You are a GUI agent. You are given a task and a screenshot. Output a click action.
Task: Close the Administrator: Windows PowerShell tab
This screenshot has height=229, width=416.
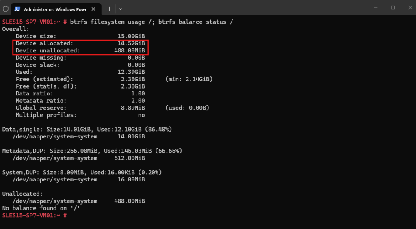tap(93, 9)
